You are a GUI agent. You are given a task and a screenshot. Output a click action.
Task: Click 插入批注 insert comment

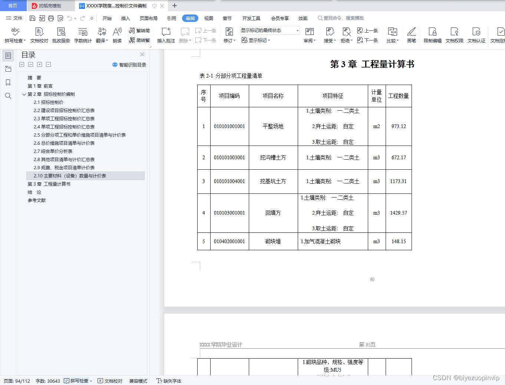pos(166,35)
